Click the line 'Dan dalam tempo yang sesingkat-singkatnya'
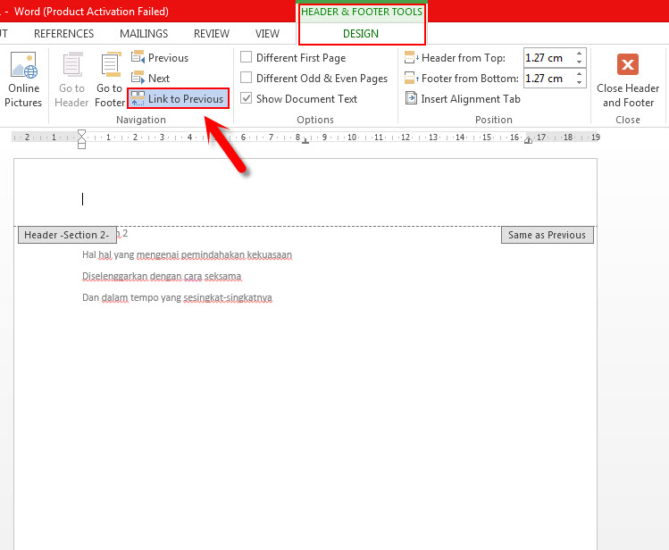 tap(177, 297)
